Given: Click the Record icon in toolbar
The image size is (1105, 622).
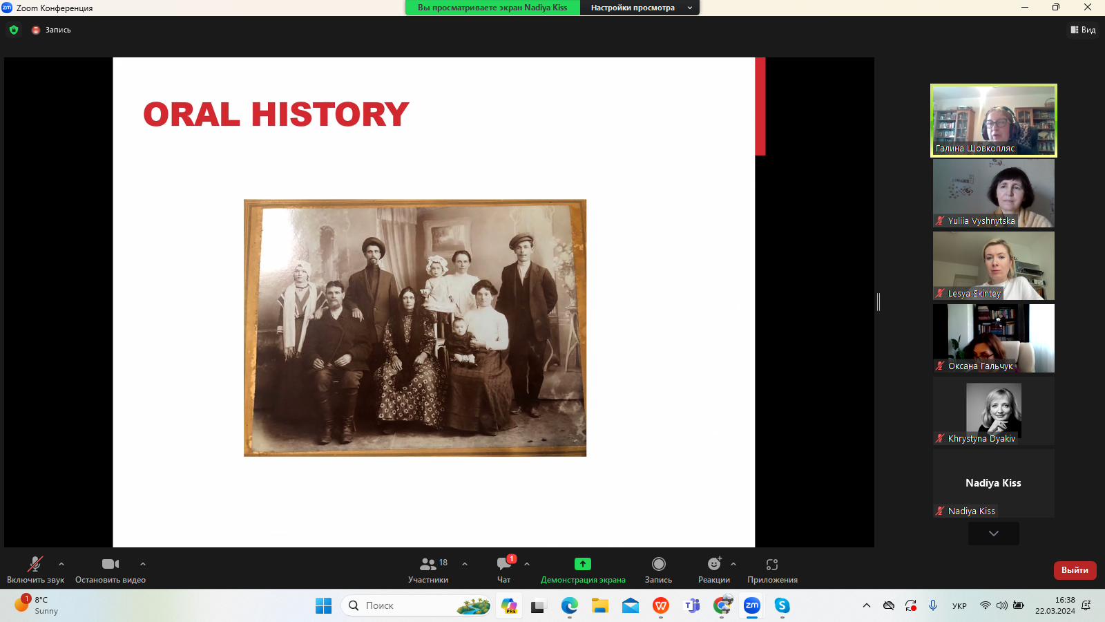Looking at the screenshot, I should pyautogui.click(x=658, y=570).
